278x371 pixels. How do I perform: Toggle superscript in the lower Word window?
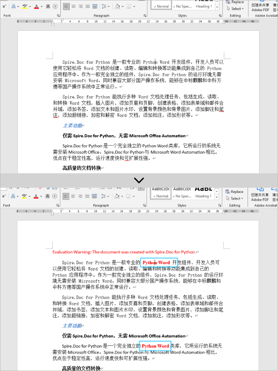click(4, 196)
